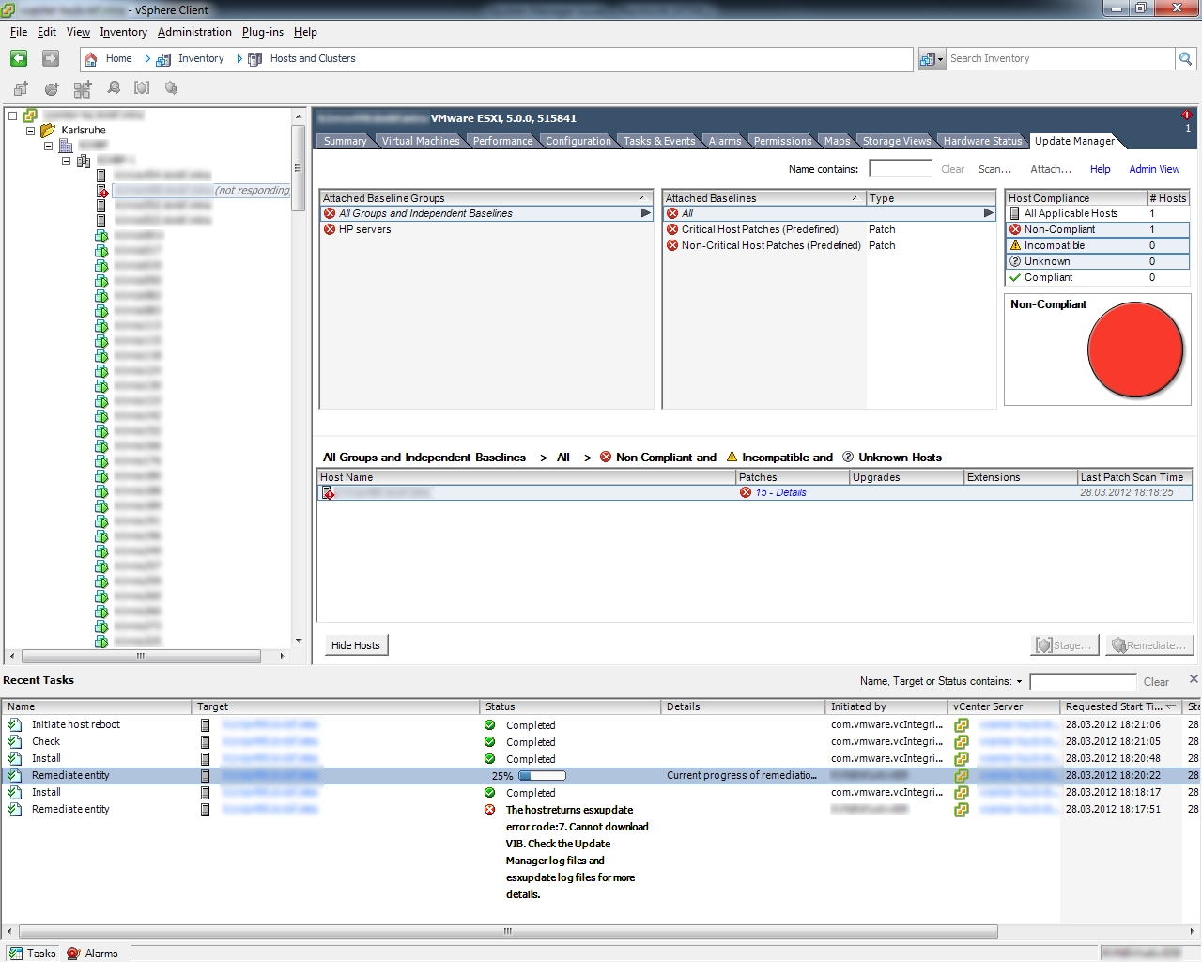Open the Administration menu
This screenshot has height=962, width=1202.
(194, 32)
